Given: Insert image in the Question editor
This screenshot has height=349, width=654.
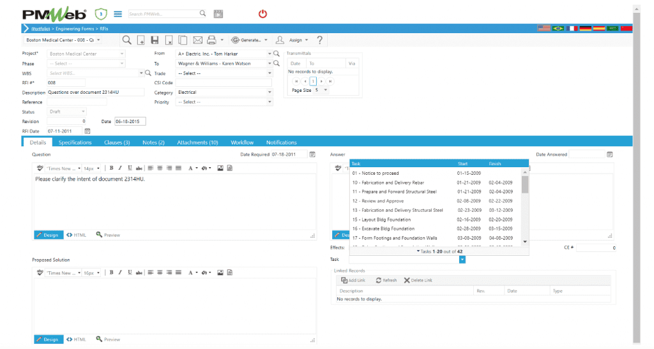Looking at the screenshot, I should pos(220,168).
